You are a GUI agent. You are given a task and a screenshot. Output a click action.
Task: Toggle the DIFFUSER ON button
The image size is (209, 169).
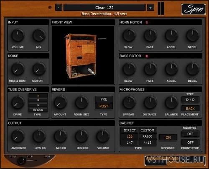click(168, 138)
